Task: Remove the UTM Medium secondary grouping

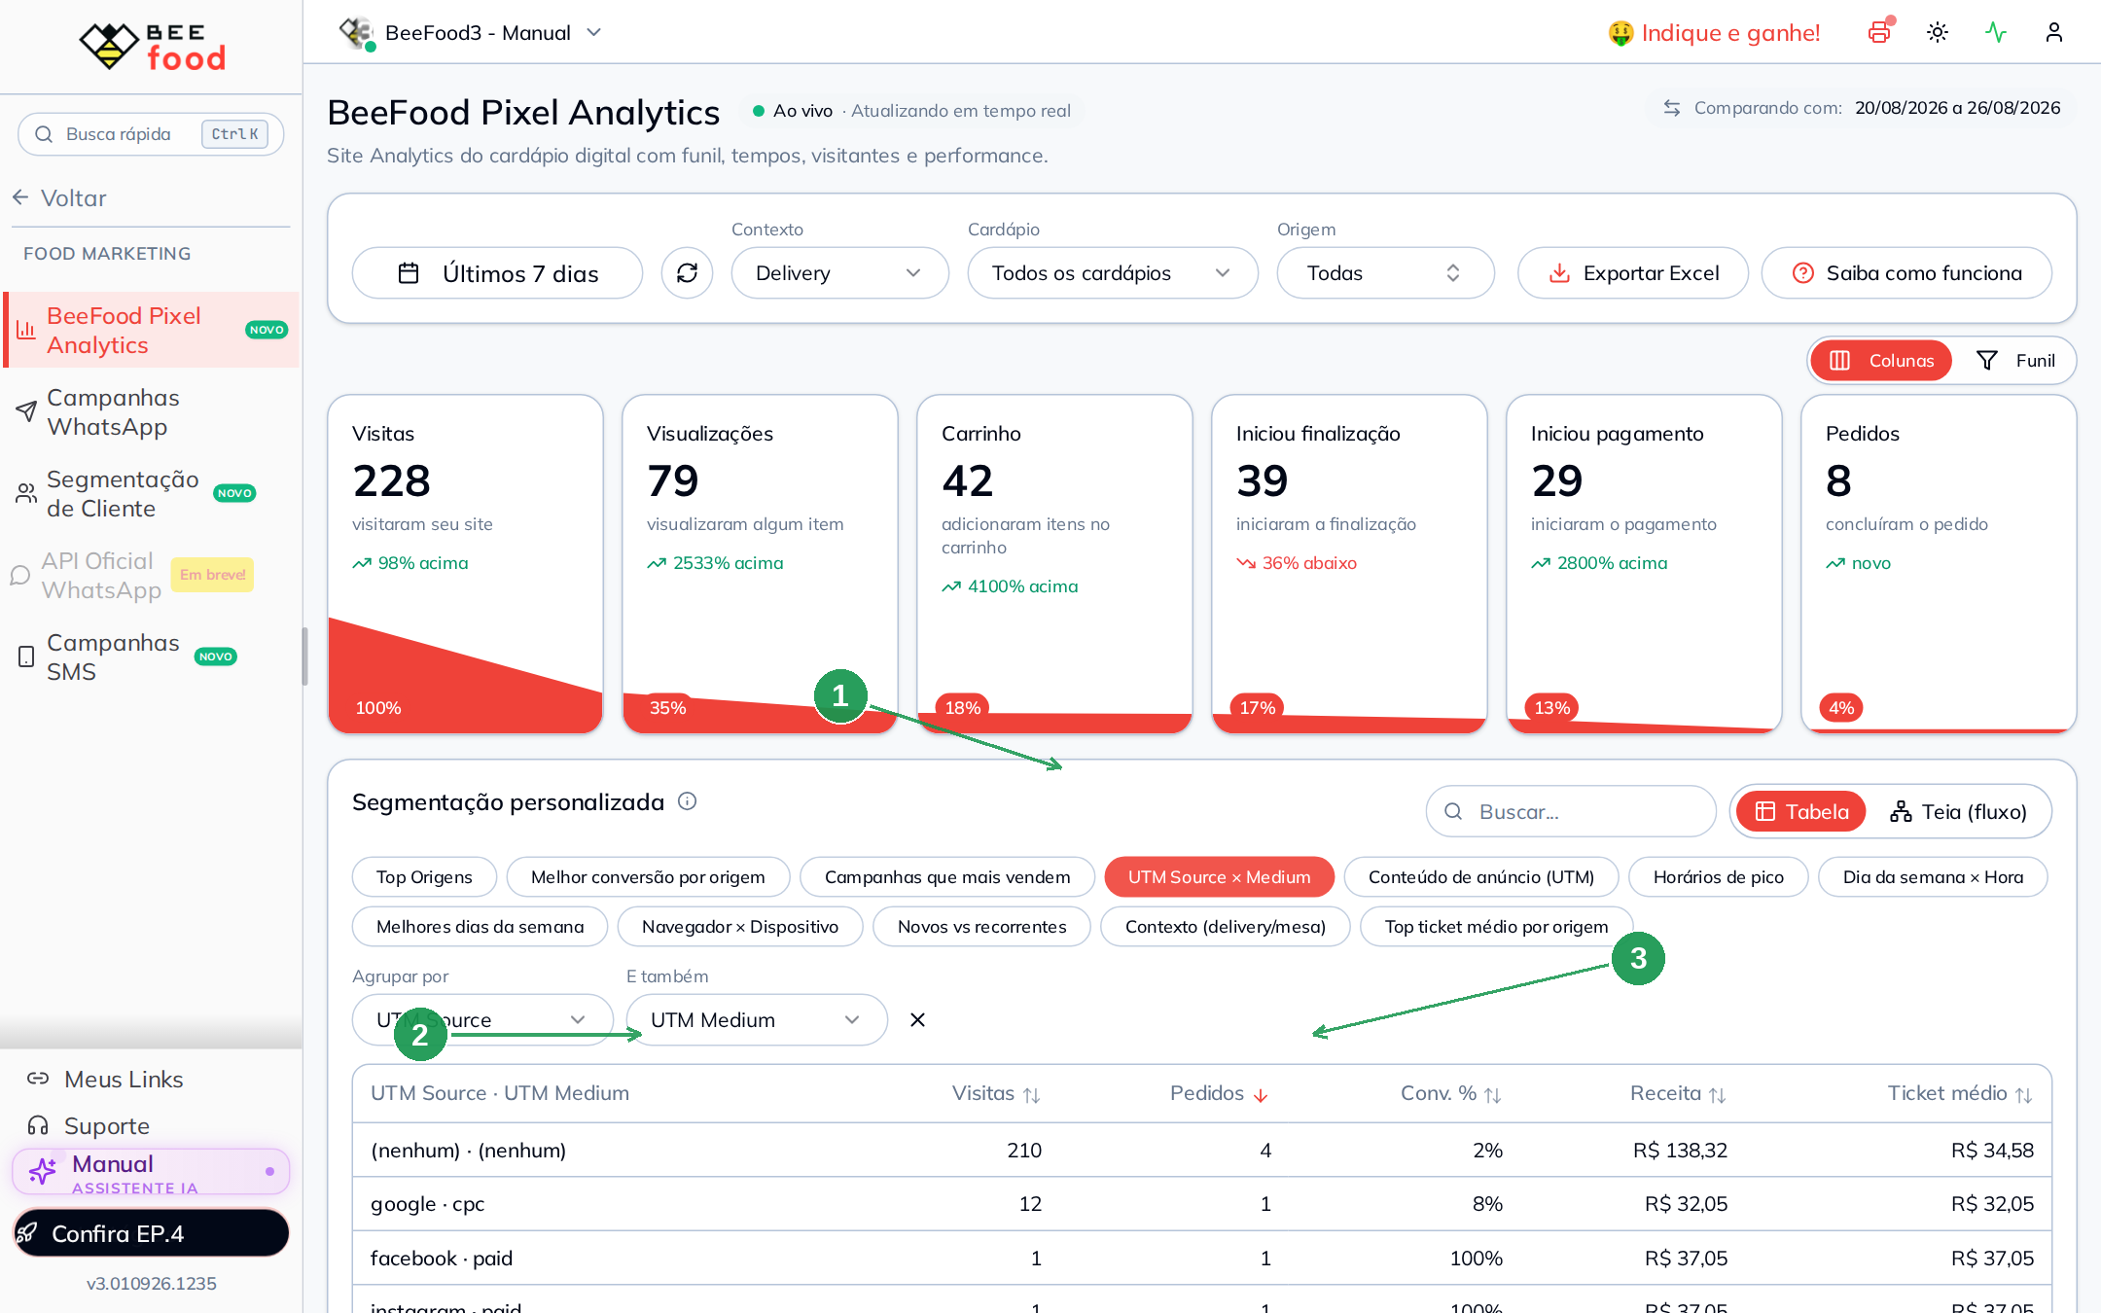Action: 917,1019
